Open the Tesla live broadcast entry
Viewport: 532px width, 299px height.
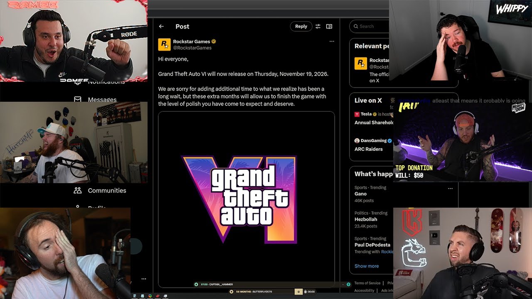[373, 118]
